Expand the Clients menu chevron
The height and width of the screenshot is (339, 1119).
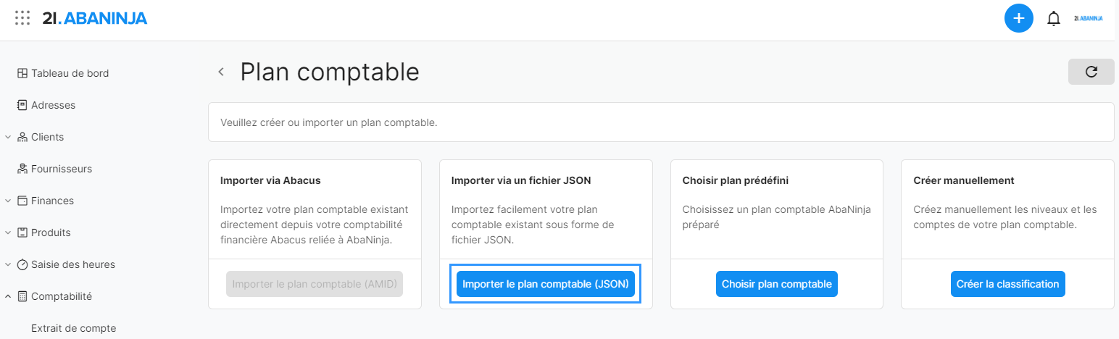(7, 137)
